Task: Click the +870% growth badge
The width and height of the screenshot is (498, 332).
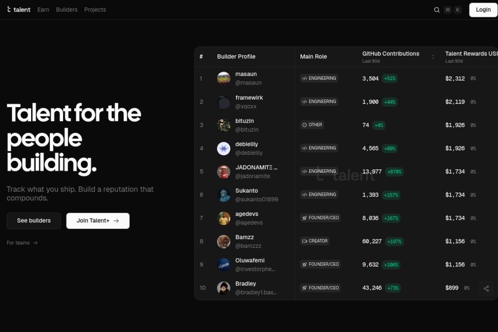Action: (x=395, y=172)
